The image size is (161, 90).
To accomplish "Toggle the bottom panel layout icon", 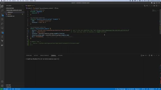I will click(x=154, y=3).
